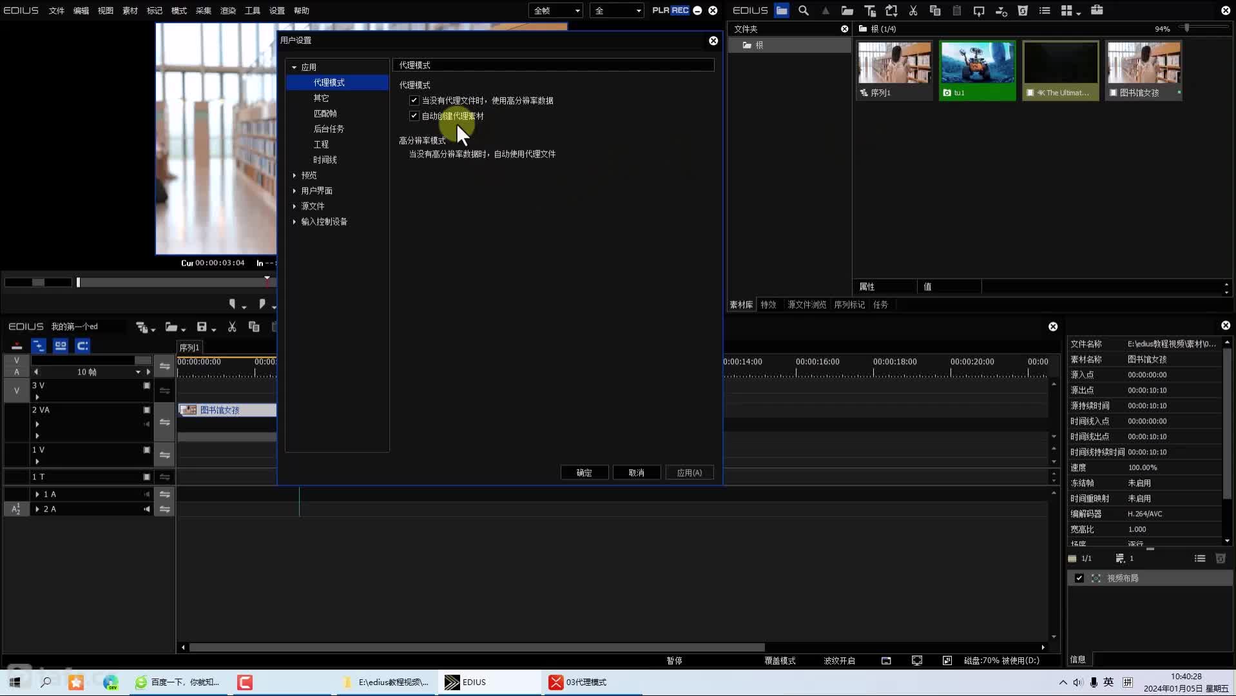Image resolution: width=1236 pixels, height=696 pixels.
Task: Open the bin search magnifier icon
Action: click(x=804, y=10)
